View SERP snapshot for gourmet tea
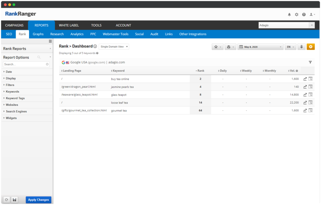 [311, 110]
